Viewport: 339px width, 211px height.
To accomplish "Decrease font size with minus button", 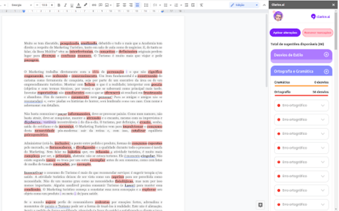I will [x=37, y=5].
